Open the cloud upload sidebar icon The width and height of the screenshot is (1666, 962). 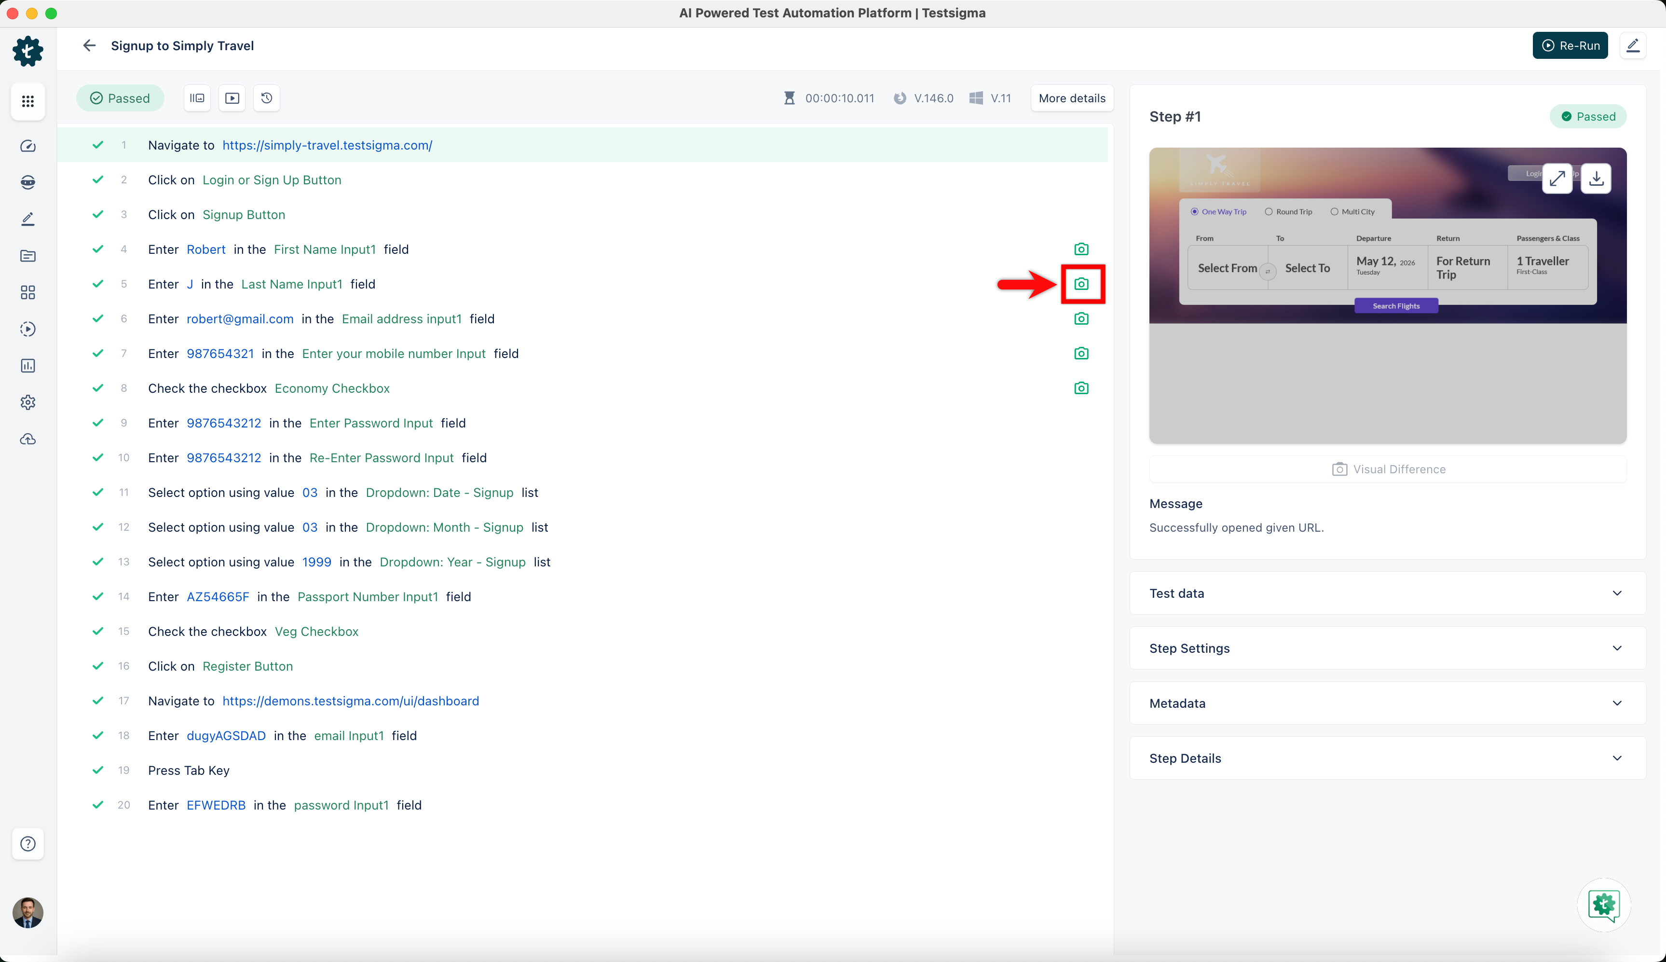click(28, 440)
